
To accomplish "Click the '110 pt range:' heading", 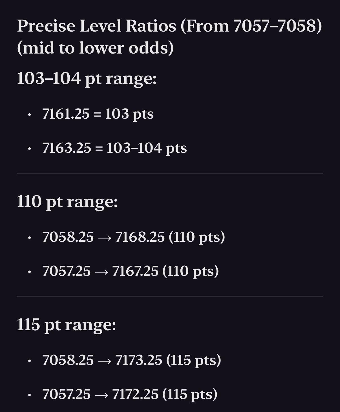I will [x=67, y=201].
